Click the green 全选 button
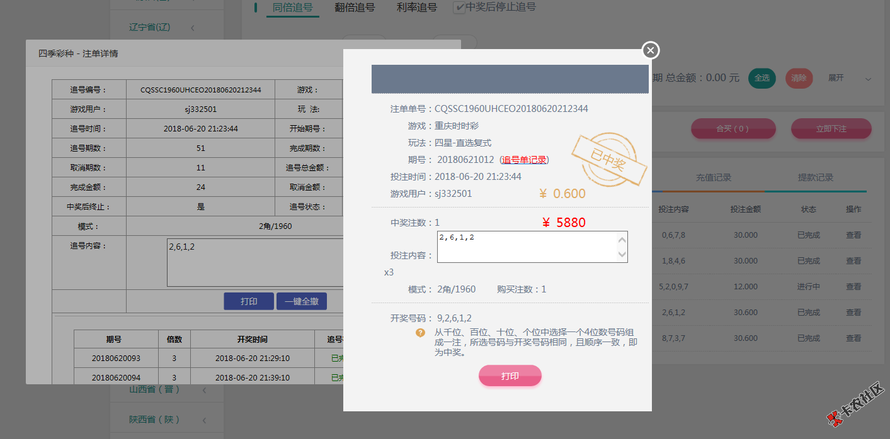The height and width of the screenshot is (439, 890). 762,78
